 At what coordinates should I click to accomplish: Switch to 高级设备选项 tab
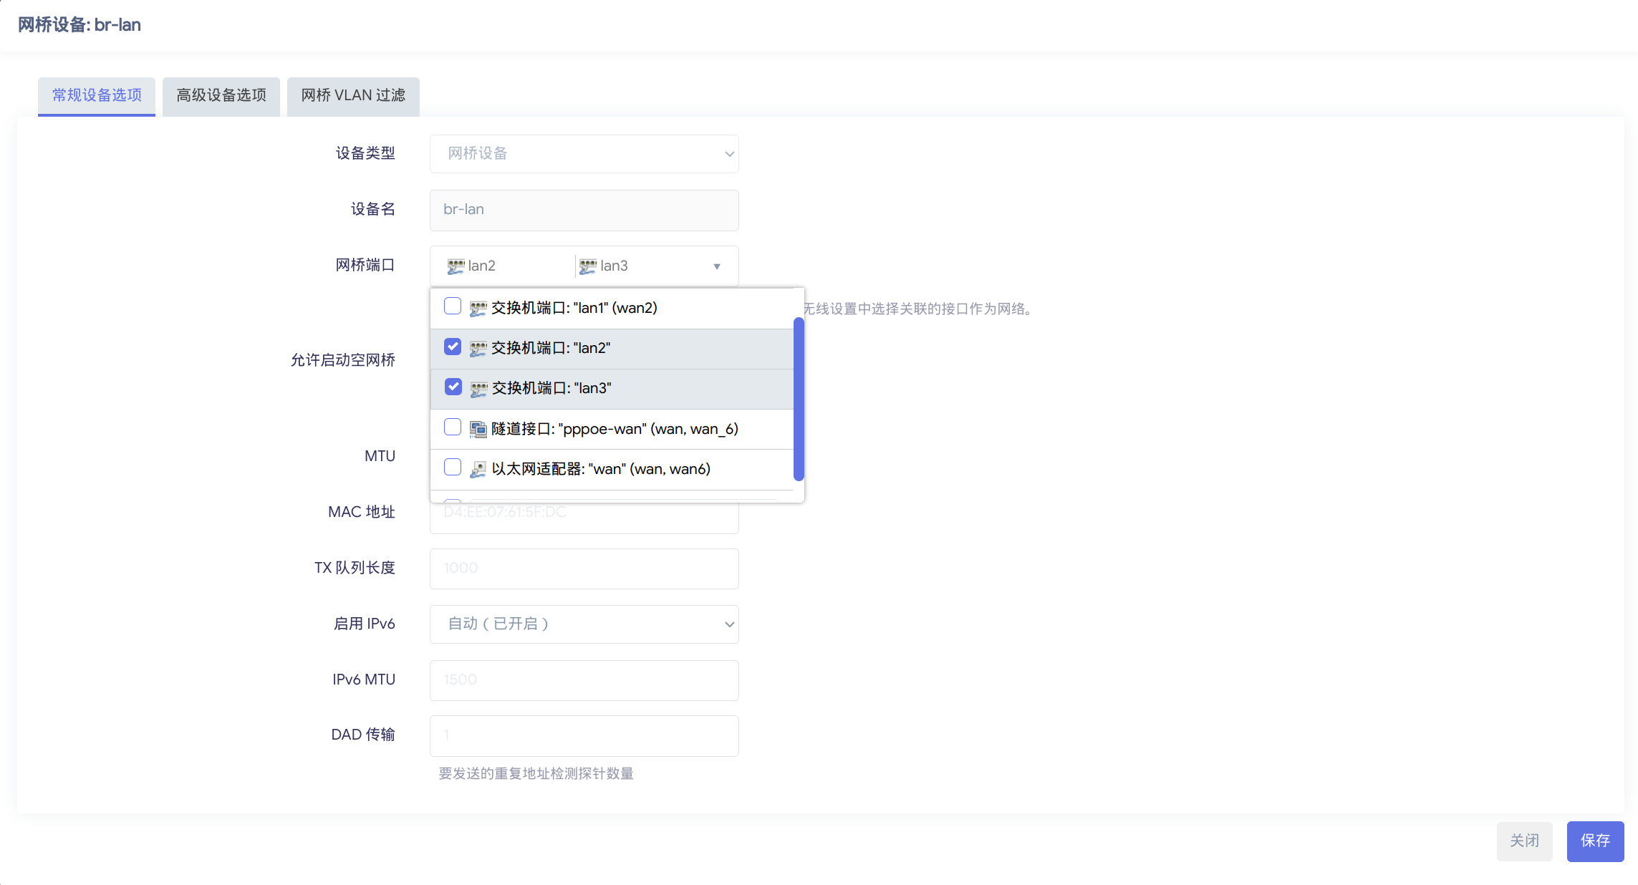221,96
